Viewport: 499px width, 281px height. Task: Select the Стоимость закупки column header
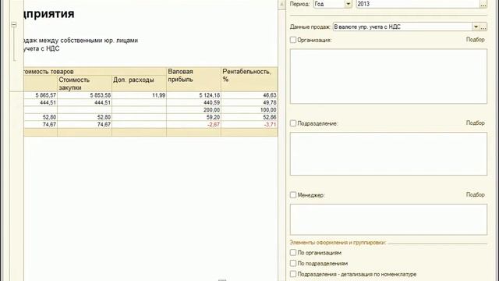[x=84, y=84]
